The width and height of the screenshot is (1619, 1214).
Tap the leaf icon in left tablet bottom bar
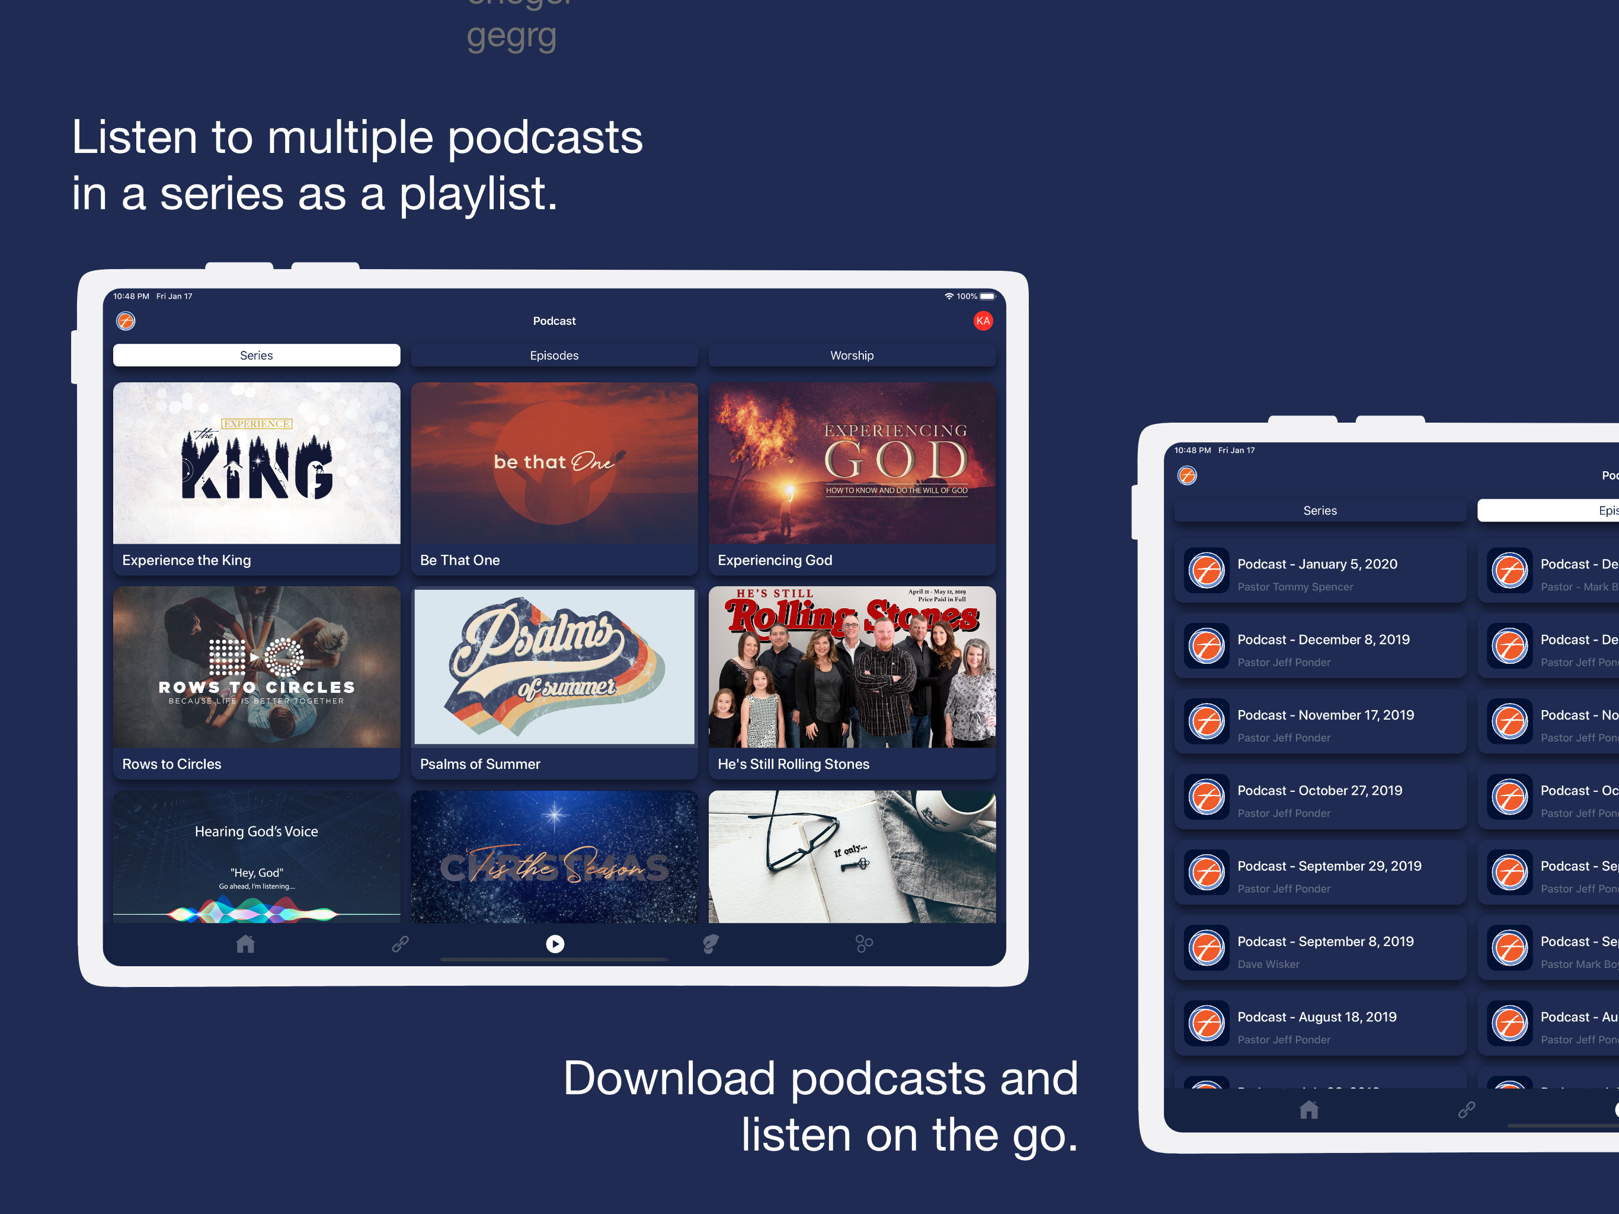tap(710, 944)
